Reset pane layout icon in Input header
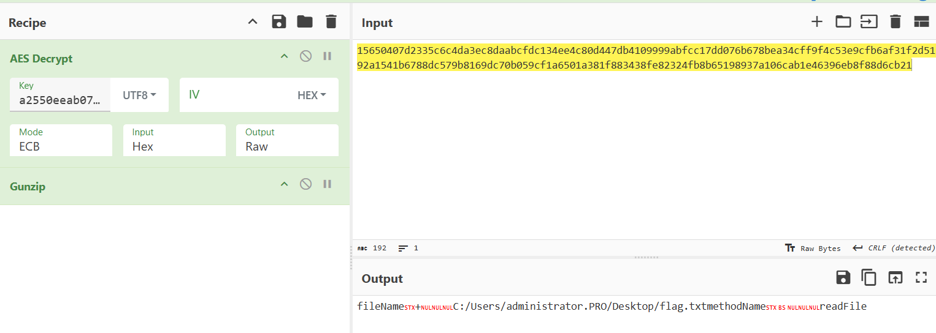The height and width of the screenshot is (333, 936). click(x=921, y=22)
